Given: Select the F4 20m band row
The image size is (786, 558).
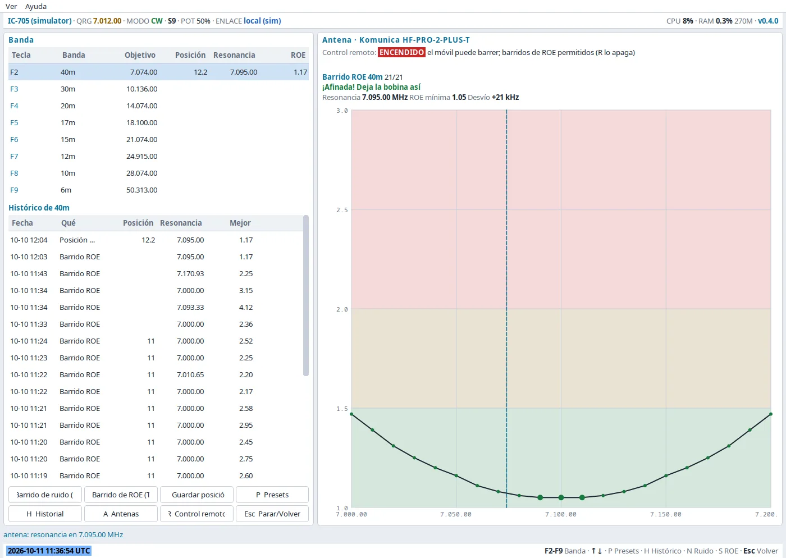Looking at the screenshot, I should 158,106.
